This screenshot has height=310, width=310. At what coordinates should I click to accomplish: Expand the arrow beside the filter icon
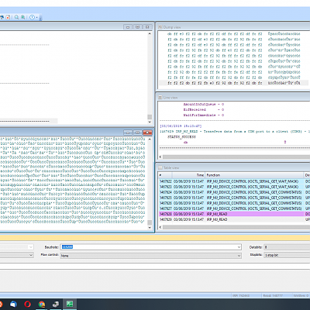36,17
